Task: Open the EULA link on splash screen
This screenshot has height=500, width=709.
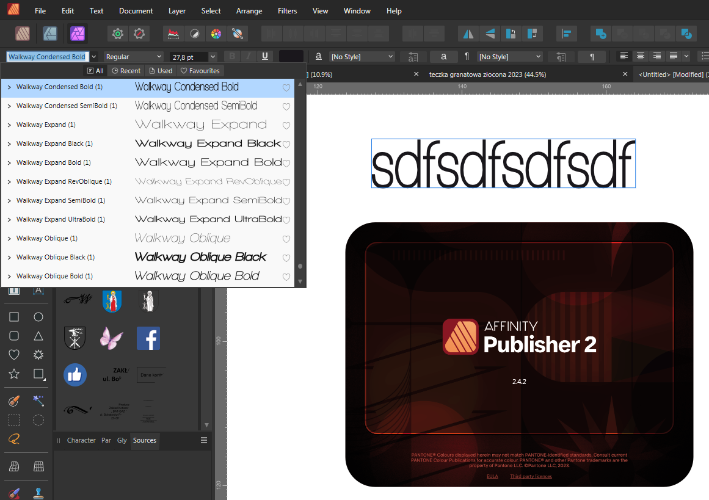Action: 492,476
